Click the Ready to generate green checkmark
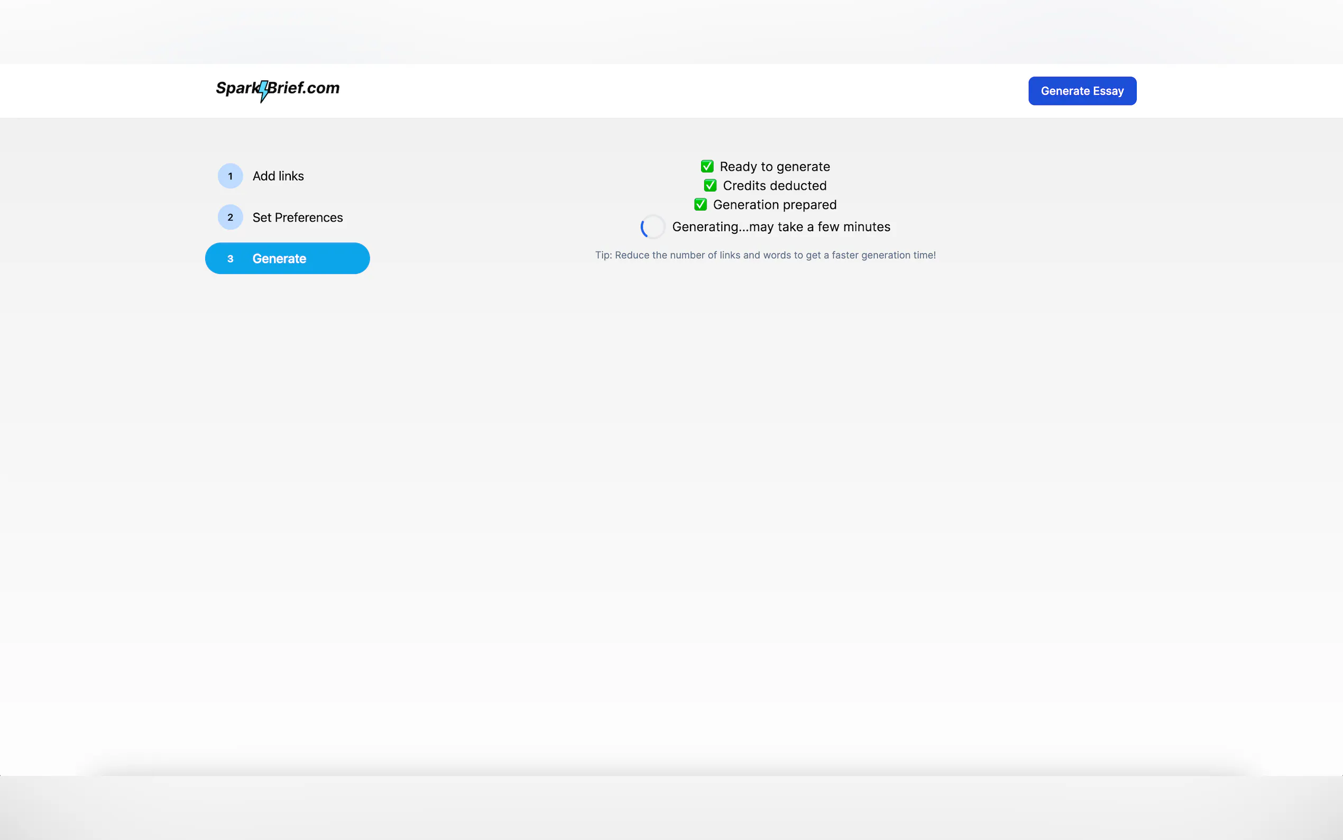This screenshot has width=1343, height=840. point(707,167)
